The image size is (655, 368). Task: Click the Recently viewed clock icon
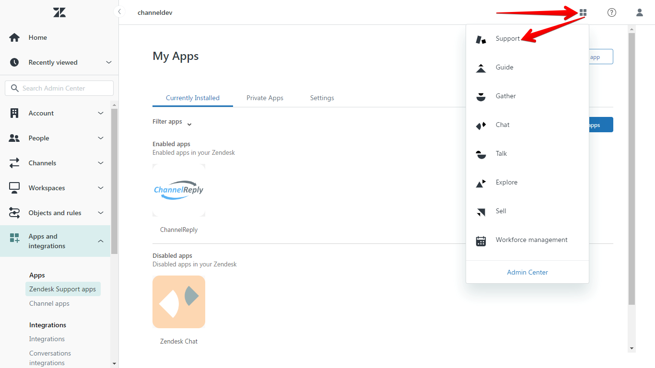[14, 62]
